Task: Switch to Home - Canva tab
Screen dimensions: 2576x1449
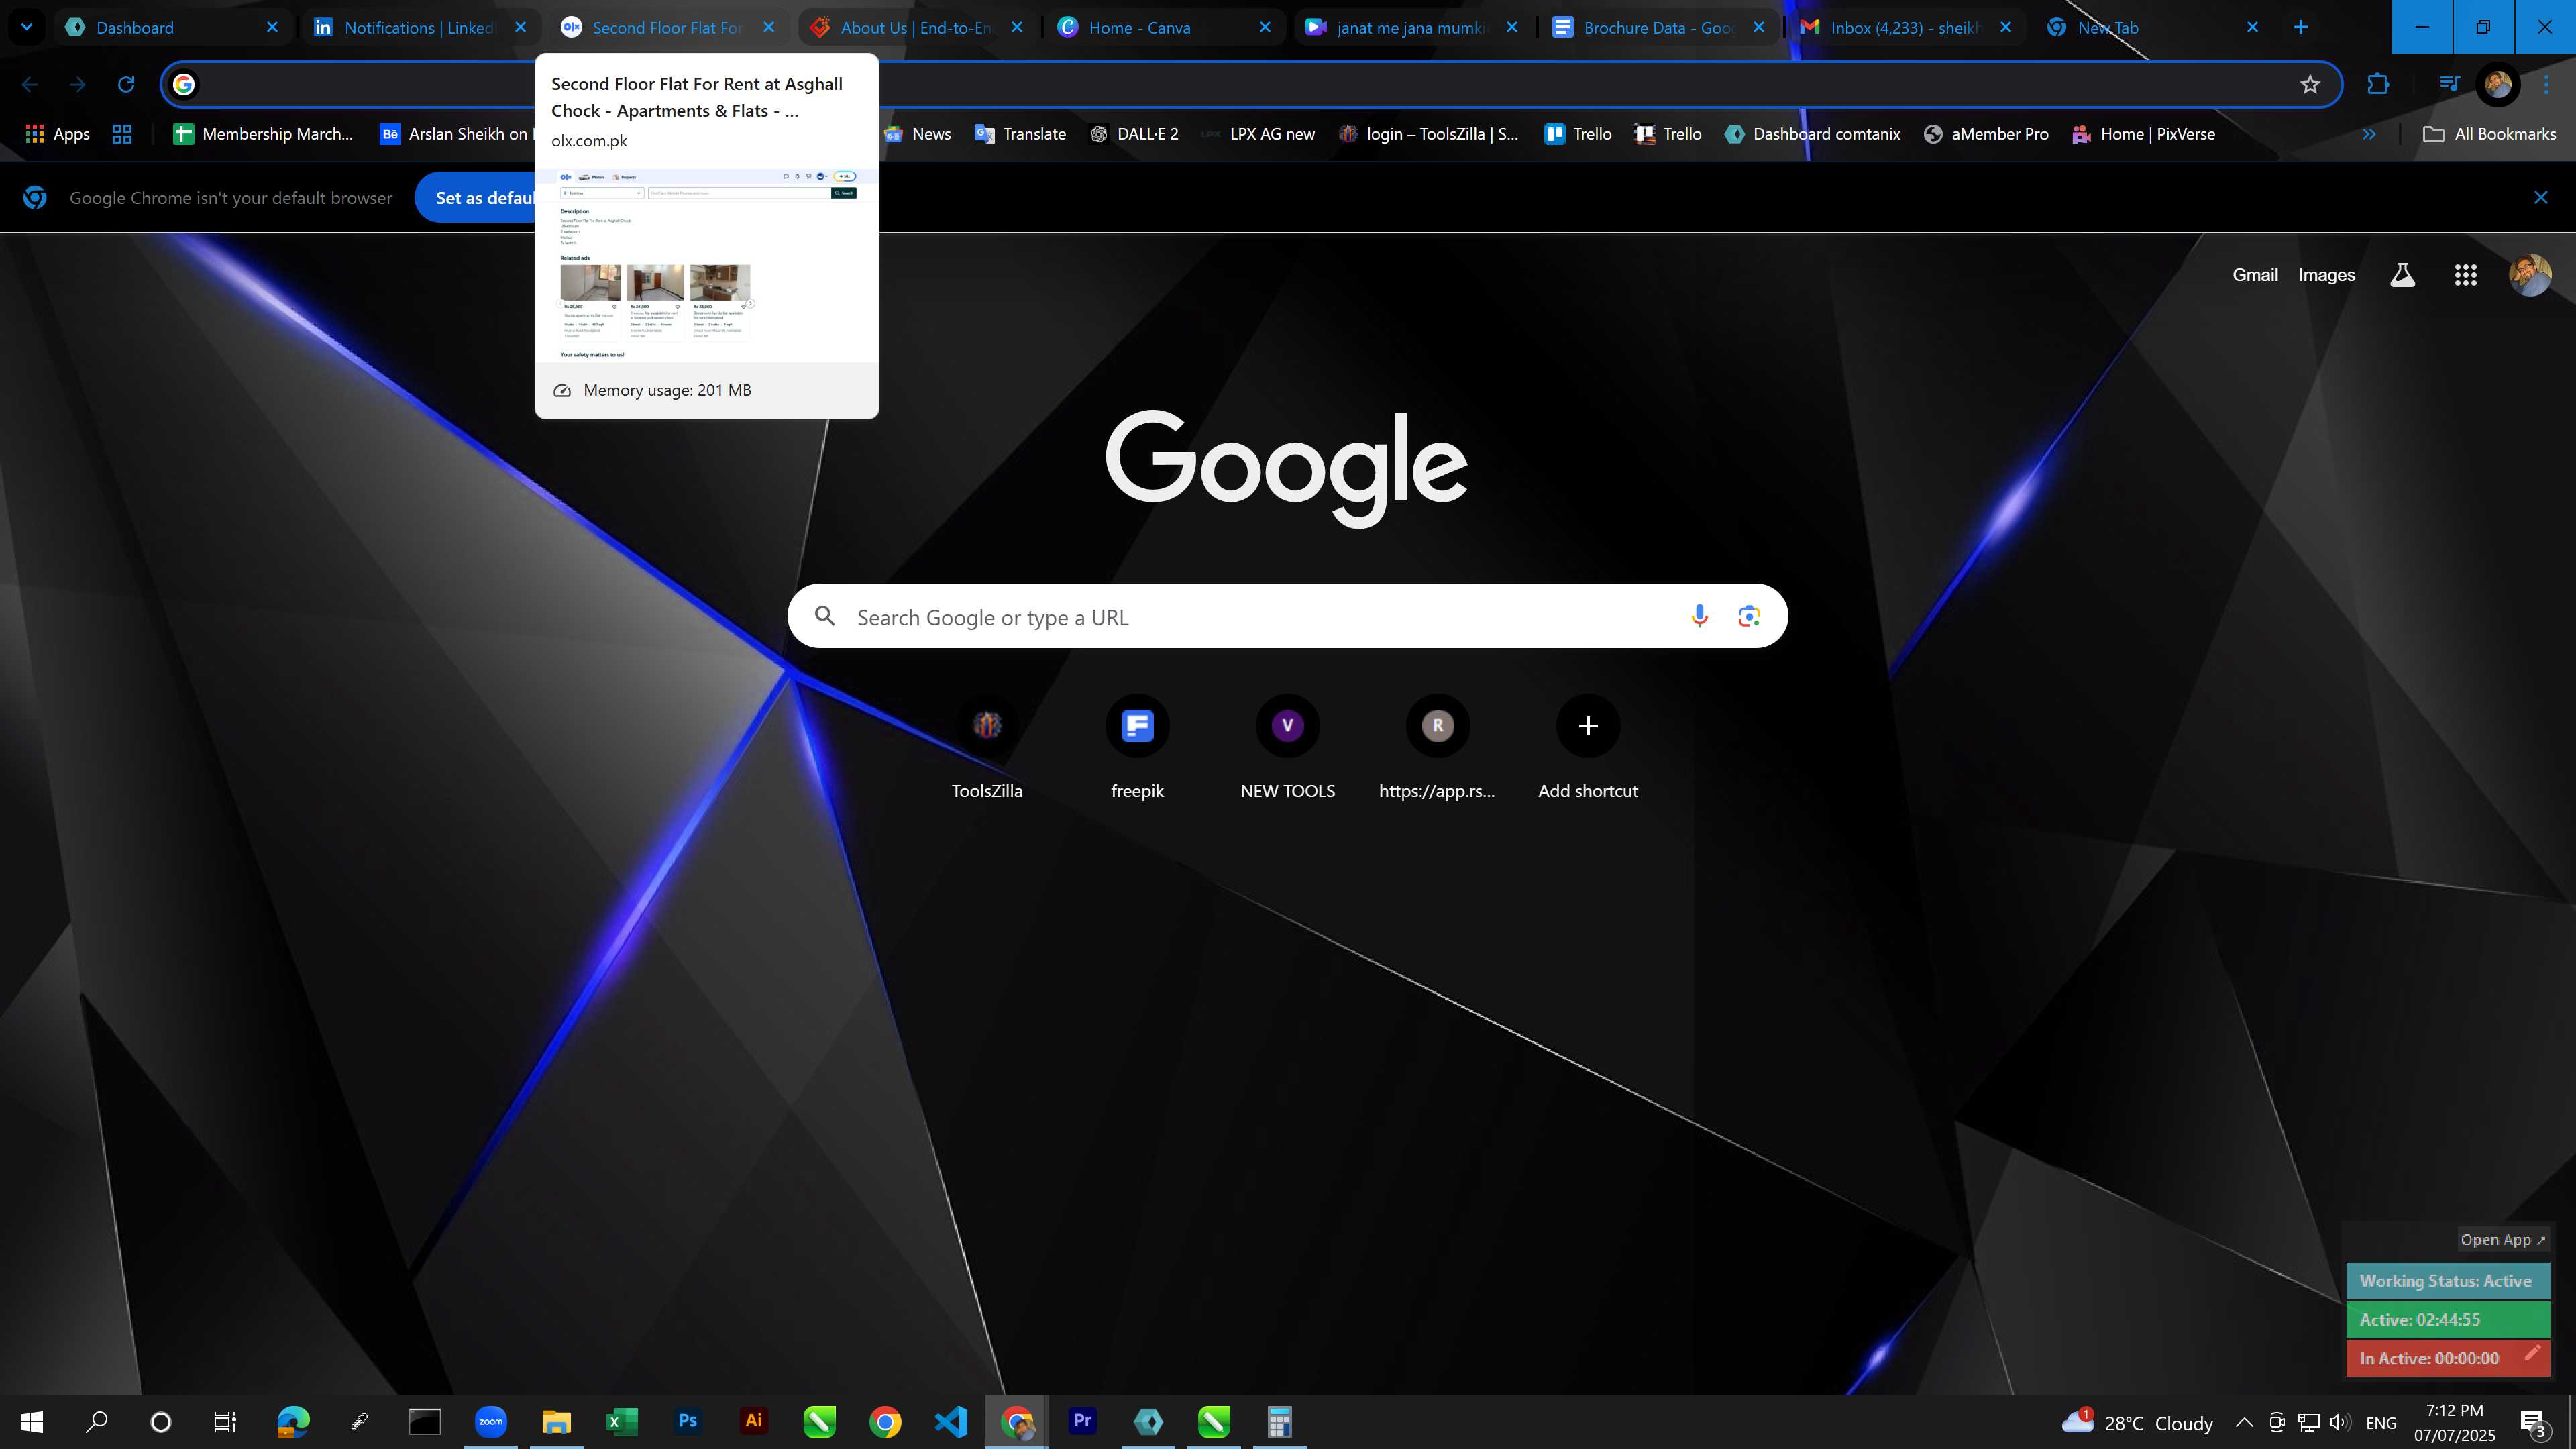Action: (1165, 27)
